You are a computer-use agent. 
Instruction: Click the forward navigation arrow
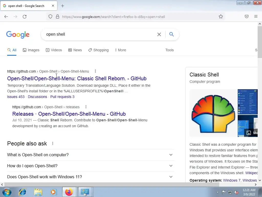[x=15, y=17]
